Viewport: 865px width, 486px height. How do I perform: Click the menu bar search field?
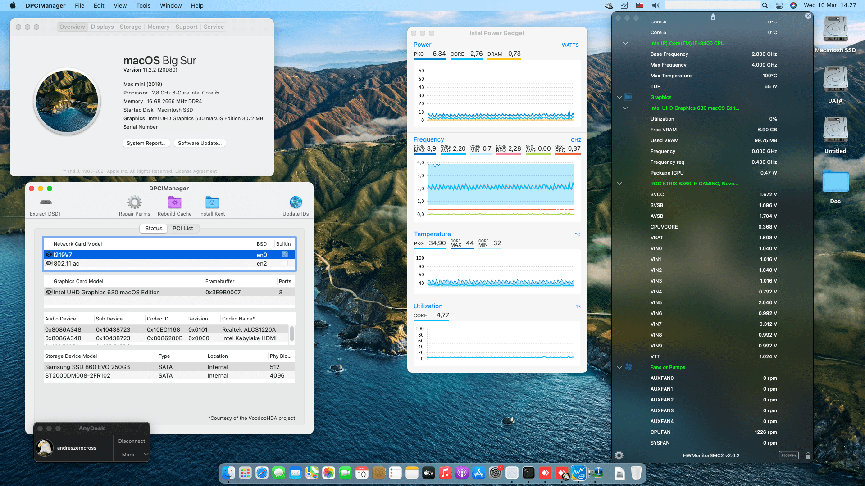point(712,5)
